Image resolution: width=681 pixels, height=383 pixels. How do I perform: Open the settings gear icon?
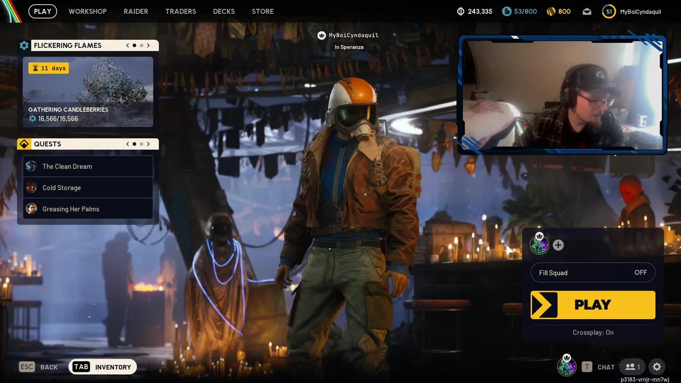657,367
